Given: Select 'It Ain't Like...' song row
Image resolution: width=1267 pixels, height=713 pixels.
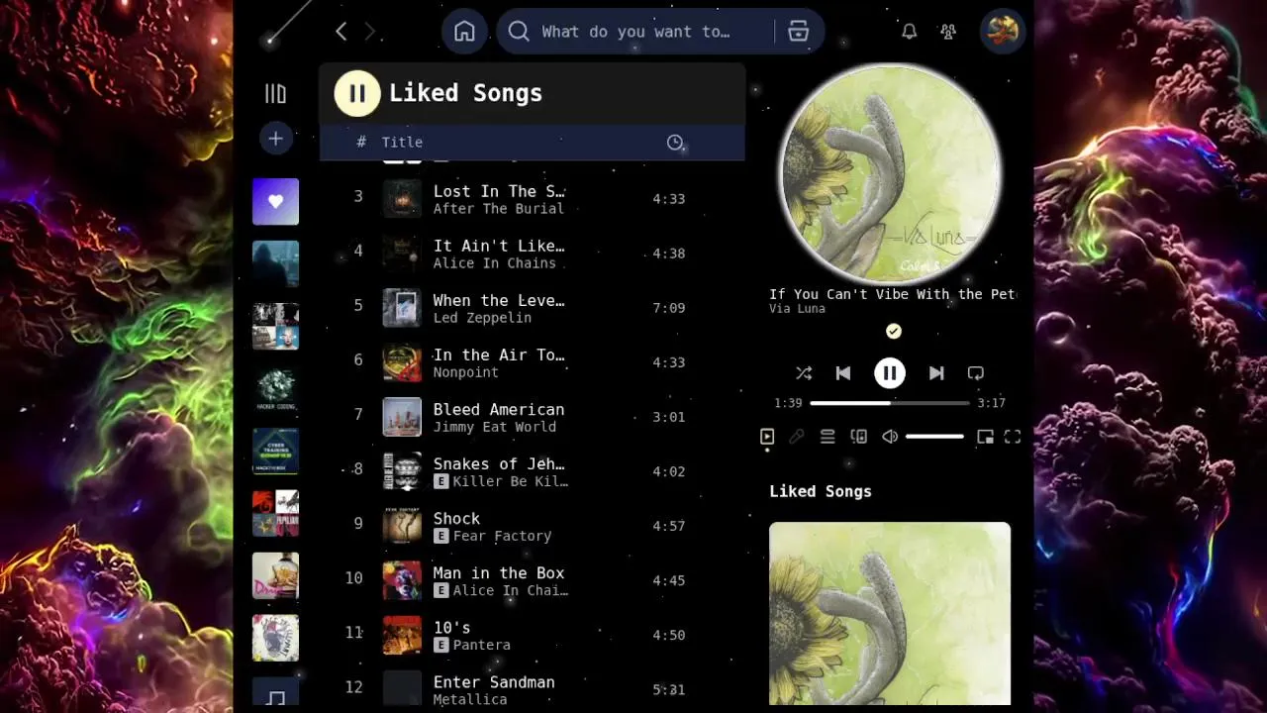Looking at the screenshot, I should 532,254.
